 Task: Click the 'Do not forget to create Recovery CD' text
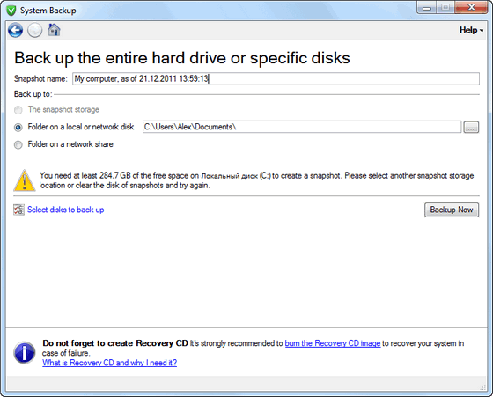coord(115,343)
